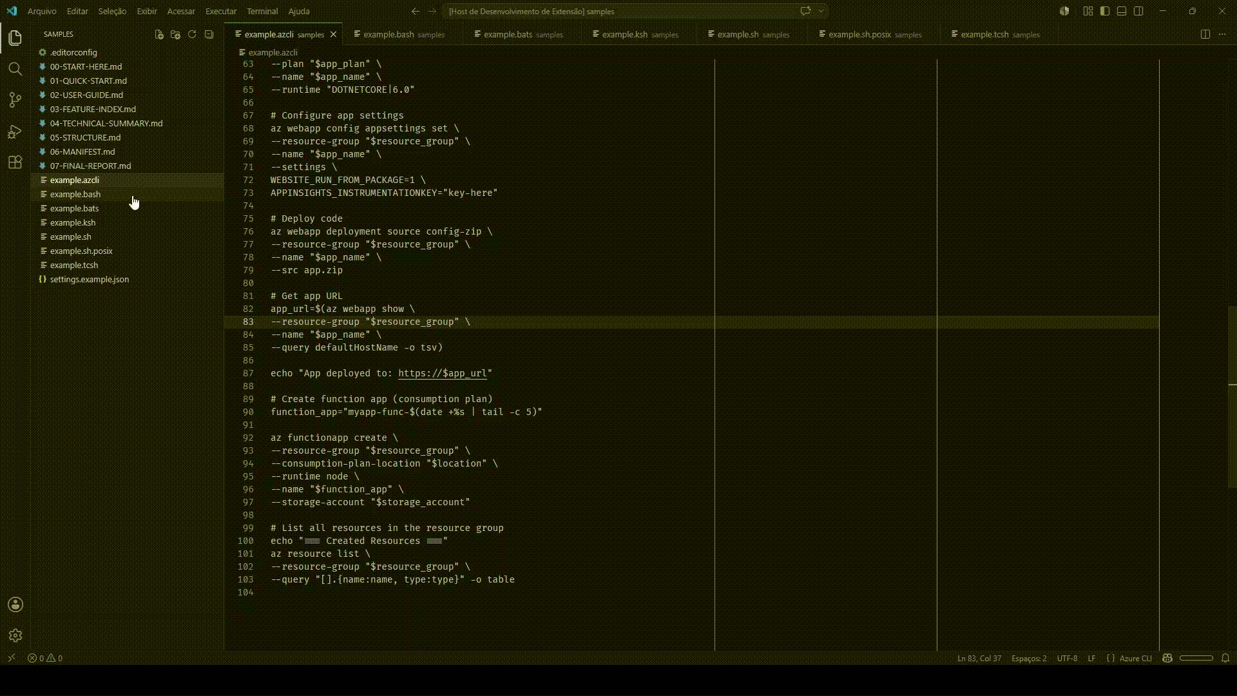This screenshot has width=1237, height=696.
Task: Toggle the primary sidebar visibility
Action: (x=1105, y=11)
